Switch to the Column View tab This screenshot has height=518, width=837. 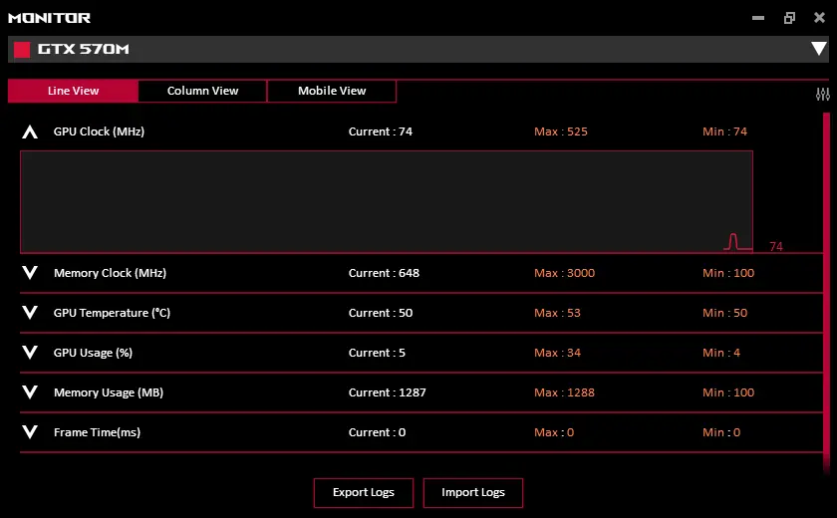(x=203, y=91)
